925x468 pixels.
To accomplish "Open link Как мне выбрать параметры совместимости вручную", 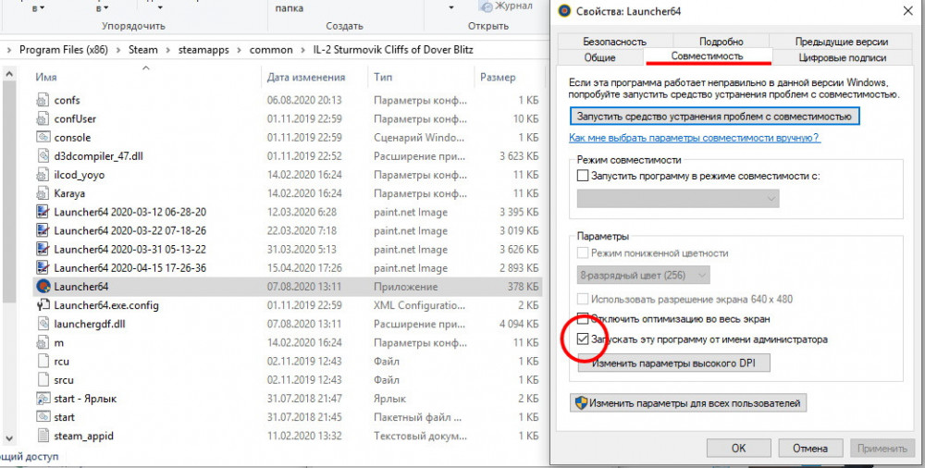I will pos(695,138).
